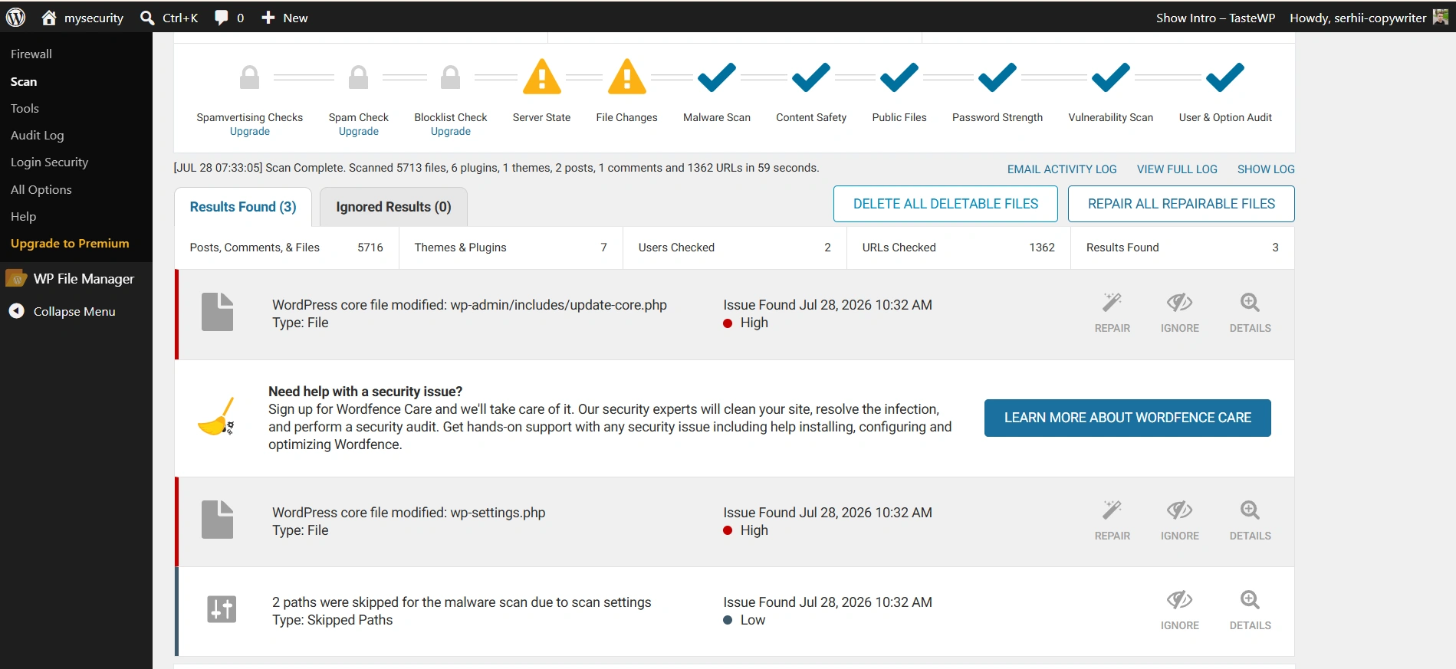This screenshot has width=1456, height=669.
Task: Click the Show Log link
Action: tap(1266, 169)
